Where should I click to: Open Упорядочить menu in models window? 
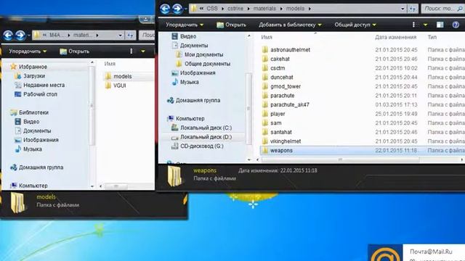185,25
